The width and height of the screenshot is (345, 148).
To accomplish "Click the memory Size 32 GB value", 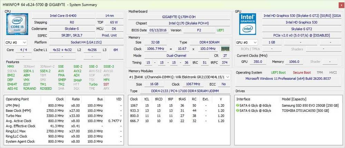I will [x=155, y=42].
